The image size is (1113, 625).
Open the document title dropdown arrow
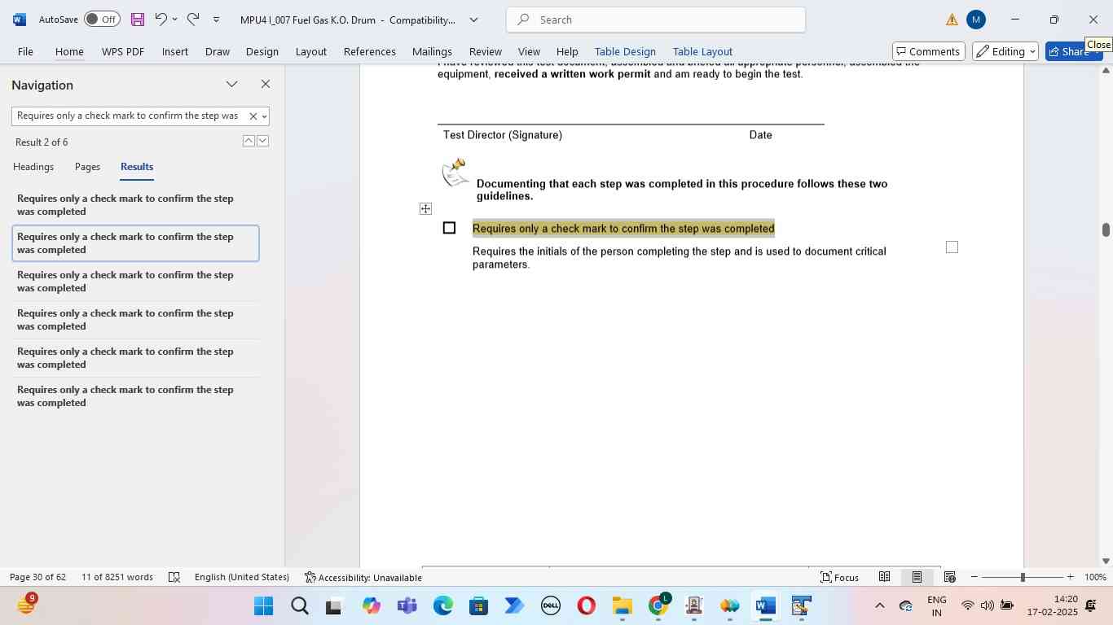473,20
